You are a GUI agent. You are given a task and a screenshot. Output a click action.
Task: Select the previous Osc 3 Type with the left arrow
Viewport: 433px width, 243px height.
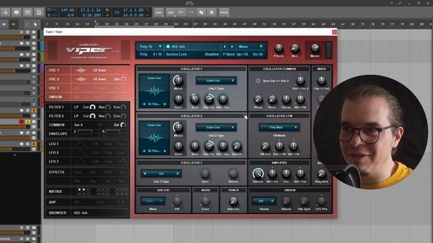click(x=145, y=173)
